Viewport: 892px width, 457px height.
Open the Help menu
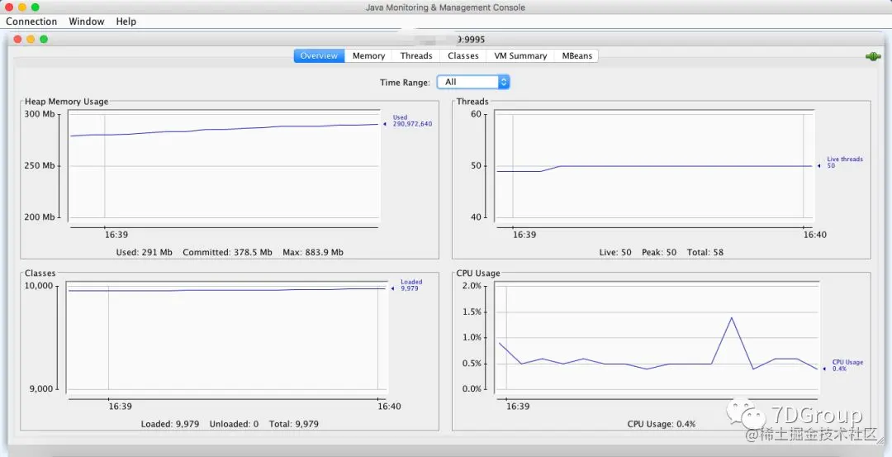point(126,21)
